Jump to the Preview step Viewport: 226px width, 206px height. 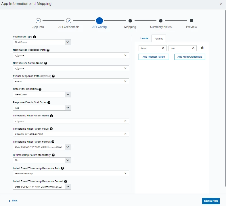click(x=191, y=20)
